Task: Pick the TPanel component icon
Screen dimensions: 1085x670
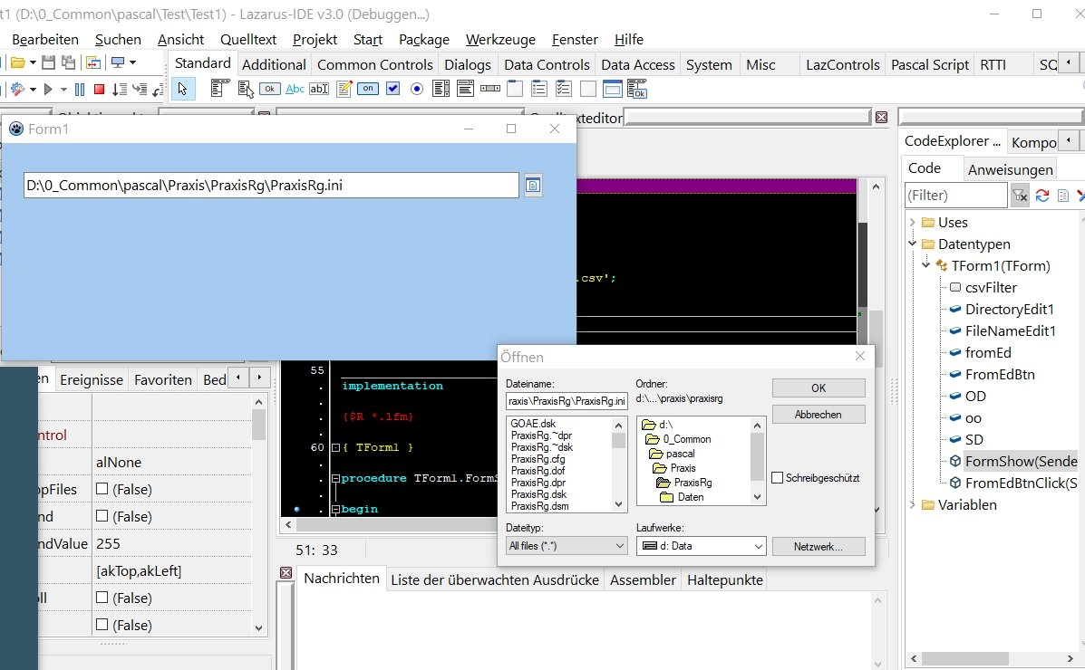Action: click(588, 89)
